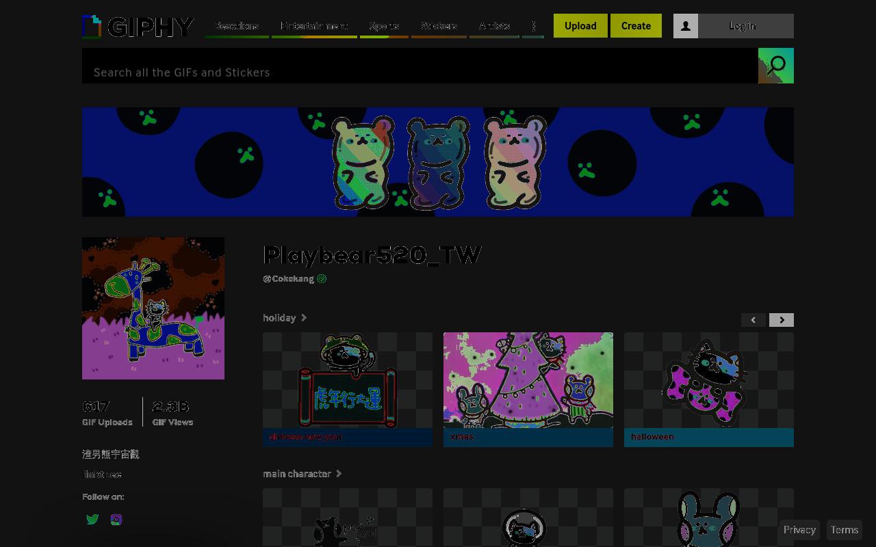Focus the GIF and Sticker search field
The height and width of the screenshot is (547, 876).
coord(420,66)
